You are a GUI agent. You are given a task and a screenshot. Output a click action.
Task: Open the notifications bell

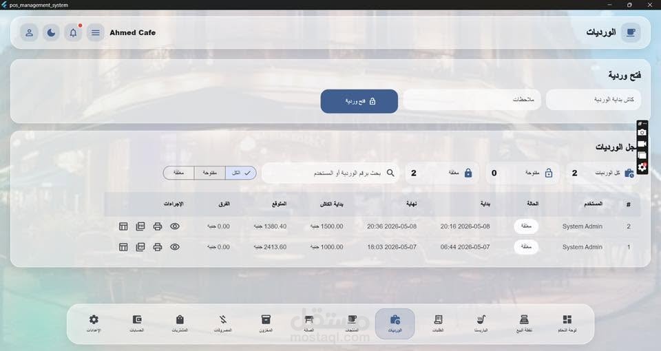click(x=74, y=32)
